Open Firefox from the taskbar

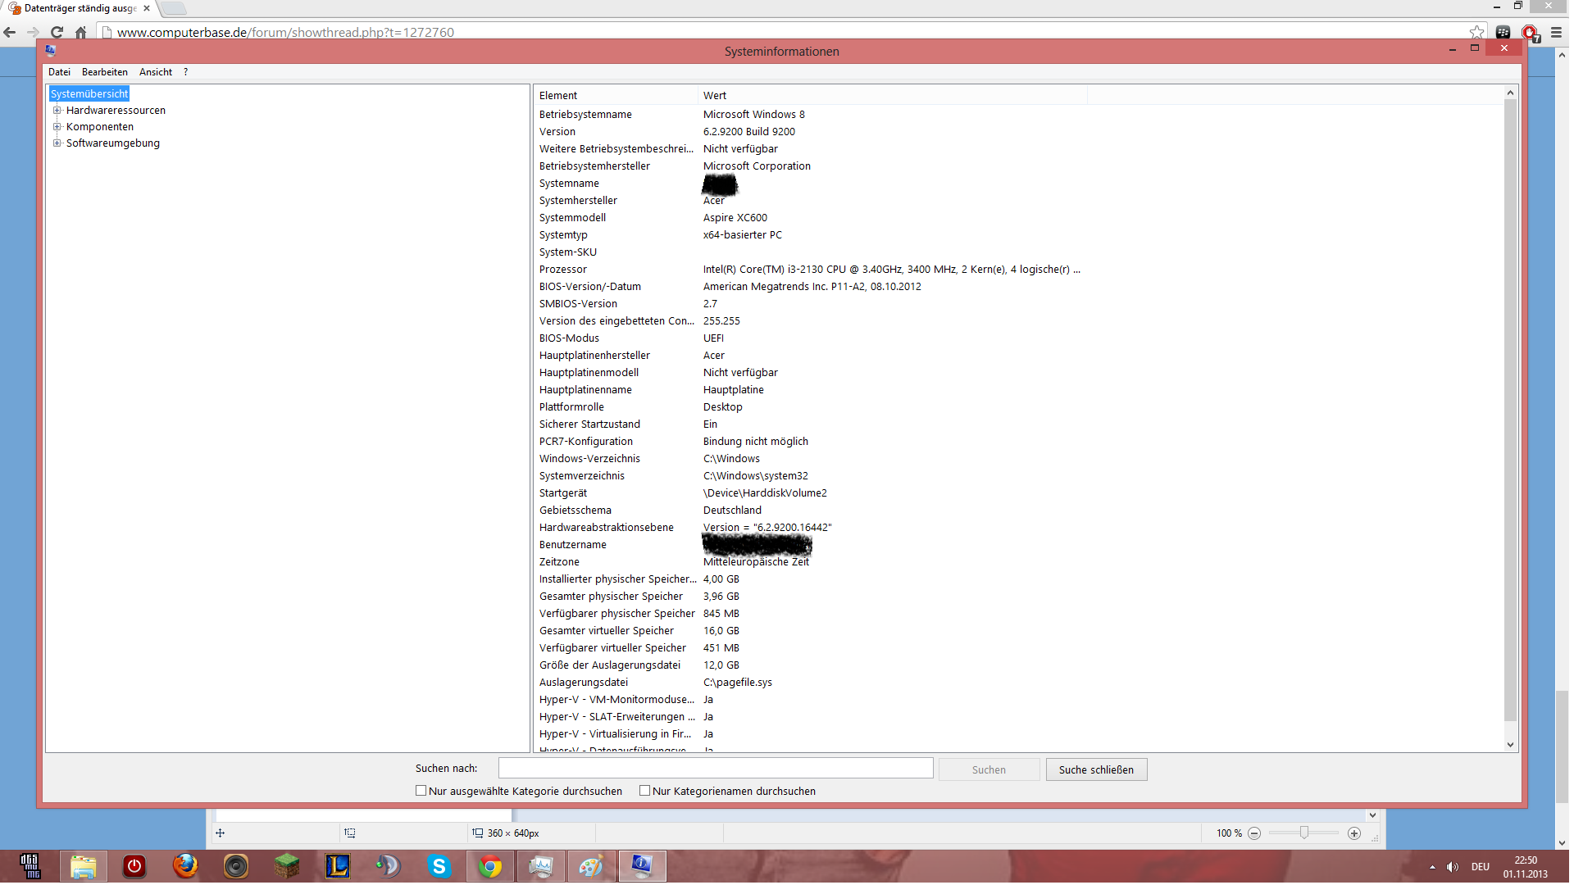[x=185, y=866]
